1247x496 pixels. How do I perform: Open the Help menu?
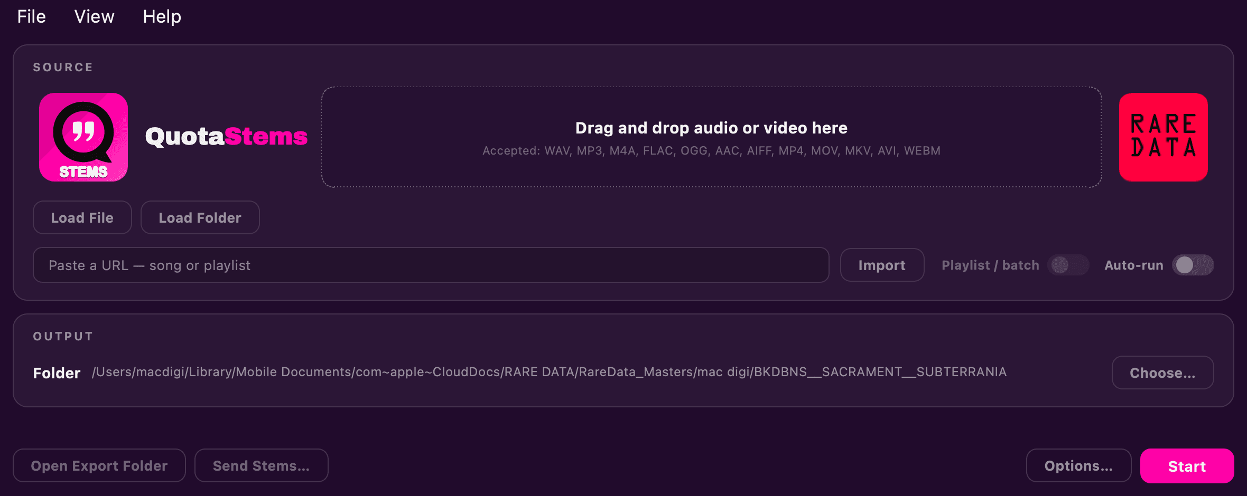point(162,16)
